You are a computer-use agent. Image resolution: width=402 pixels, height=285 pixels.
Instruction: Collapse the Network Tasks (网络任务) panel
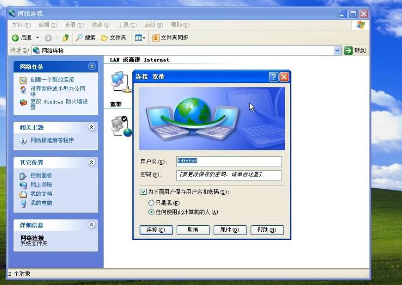tap(92, 67)
